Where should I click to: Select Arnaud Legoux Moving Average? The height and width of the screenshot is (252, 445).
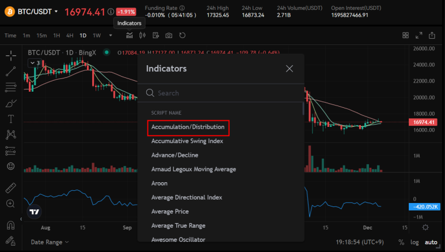pyautogui.click(x=193, y=169)
